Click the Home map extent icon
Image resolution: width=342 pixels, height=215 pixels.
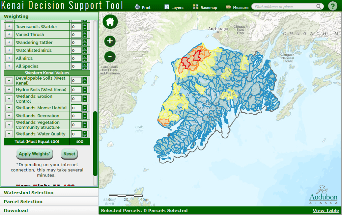pos(110,22)
